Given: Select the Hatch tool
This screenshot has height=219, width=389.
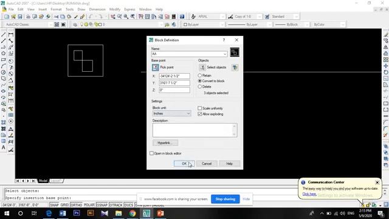Looking at the screenshot, I should [x=4, y=122].
